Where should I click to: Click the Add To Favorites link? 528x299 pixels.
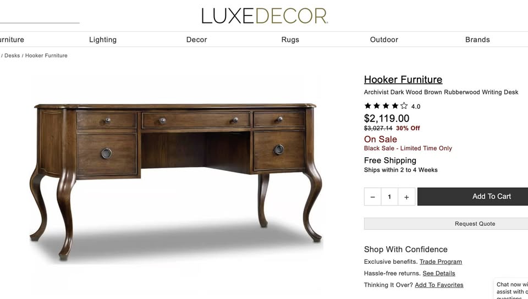pos(439,285)
